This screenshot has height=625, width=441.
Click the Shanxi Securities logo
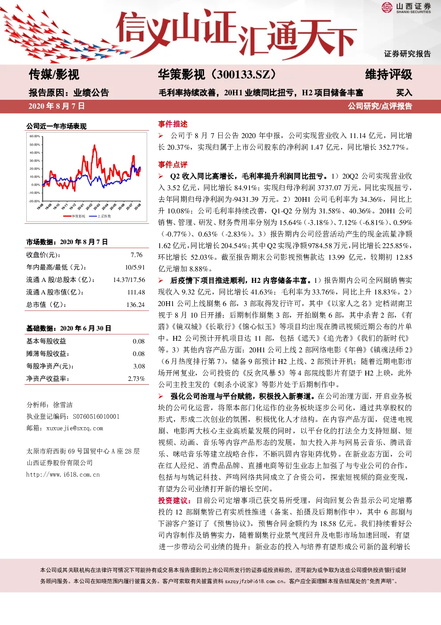406,8
